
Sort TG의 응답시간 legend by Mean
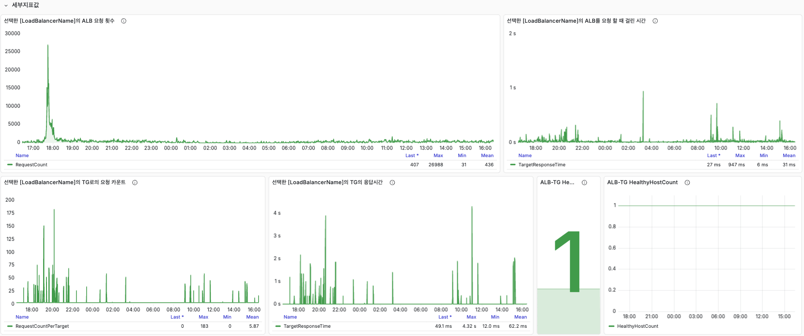[x=520, y=317]
